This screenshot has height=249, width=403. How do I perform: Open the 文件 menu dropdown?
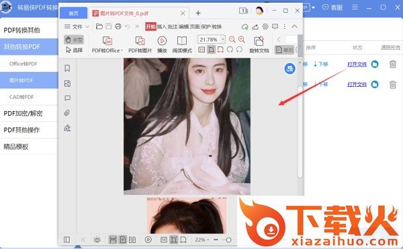click(77, 26)
